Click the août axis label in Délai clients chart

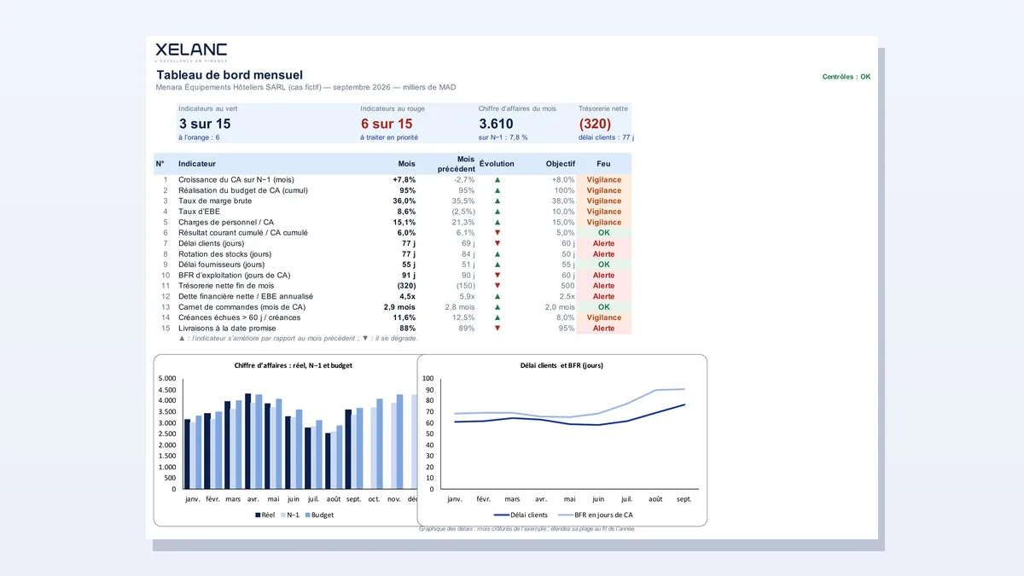[x=655, y=498]
